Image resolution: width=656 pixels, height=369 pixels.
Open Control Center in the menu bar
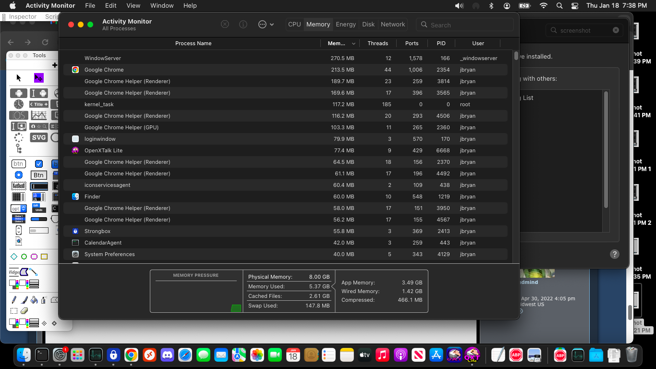(x=575, y=6)
